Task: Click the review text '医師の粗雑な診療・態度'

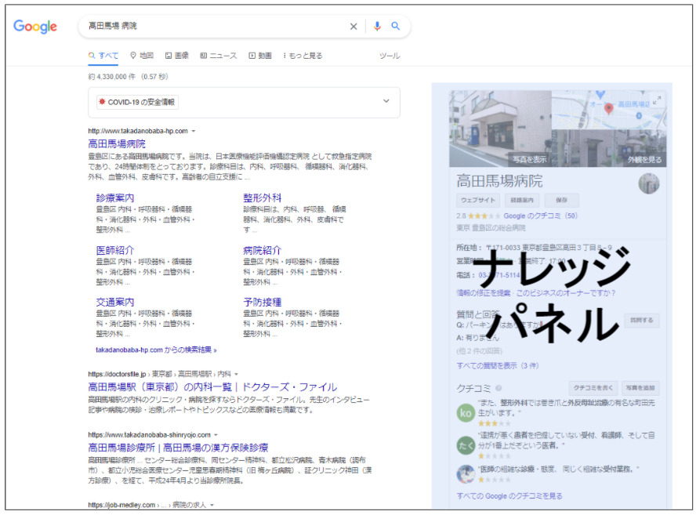Action: (x=558, y=469)
